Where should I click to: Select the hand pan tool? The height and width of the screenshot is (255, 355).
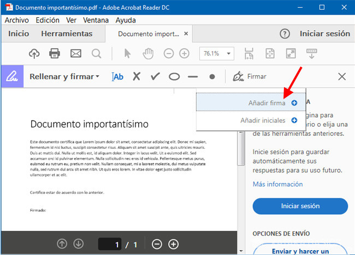[x=147, y=53]
